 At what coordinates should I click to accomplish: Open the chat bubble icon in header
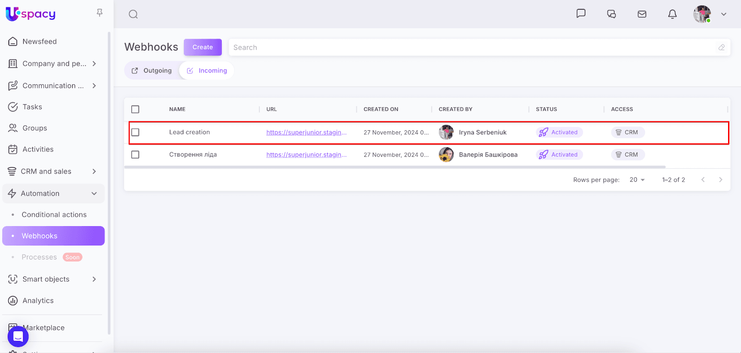[x=581, y=13]
